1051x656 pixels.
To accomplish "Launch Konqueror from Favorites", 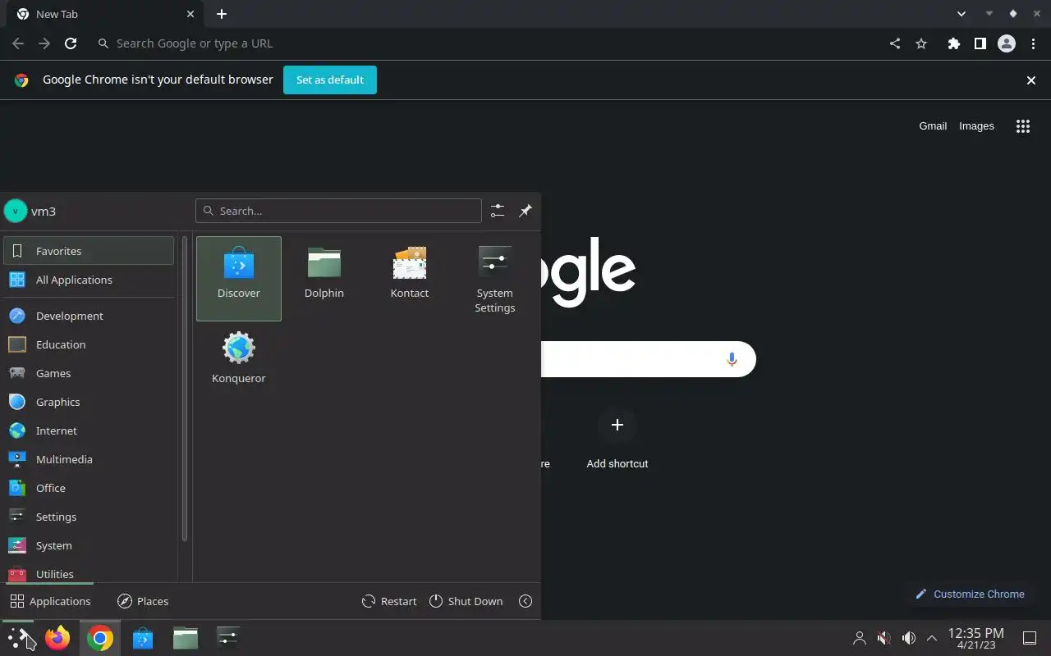I will point(239,363).
